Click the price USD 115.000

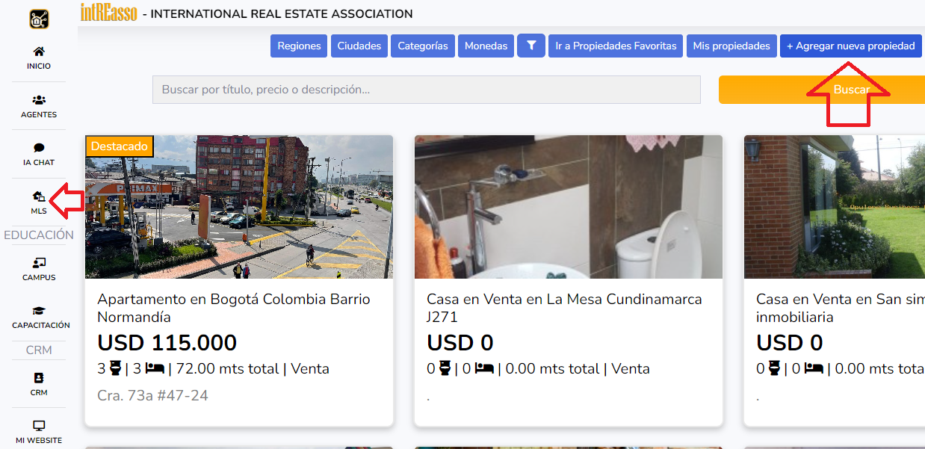pos(167,343)
